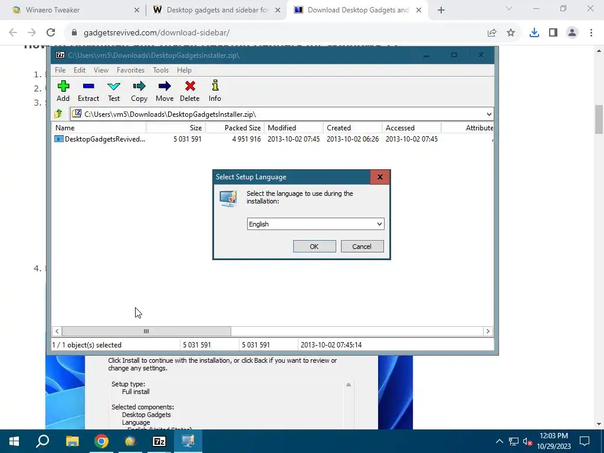Sort files by Name column
Image resolution: width=604 pixels, height=453 pixels.
99,128
